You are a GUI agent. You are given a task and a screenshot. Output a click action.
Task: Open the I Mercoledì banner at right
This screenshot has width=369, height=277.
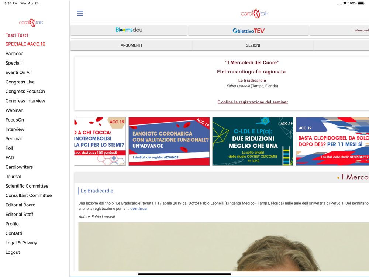pos(339,30)
